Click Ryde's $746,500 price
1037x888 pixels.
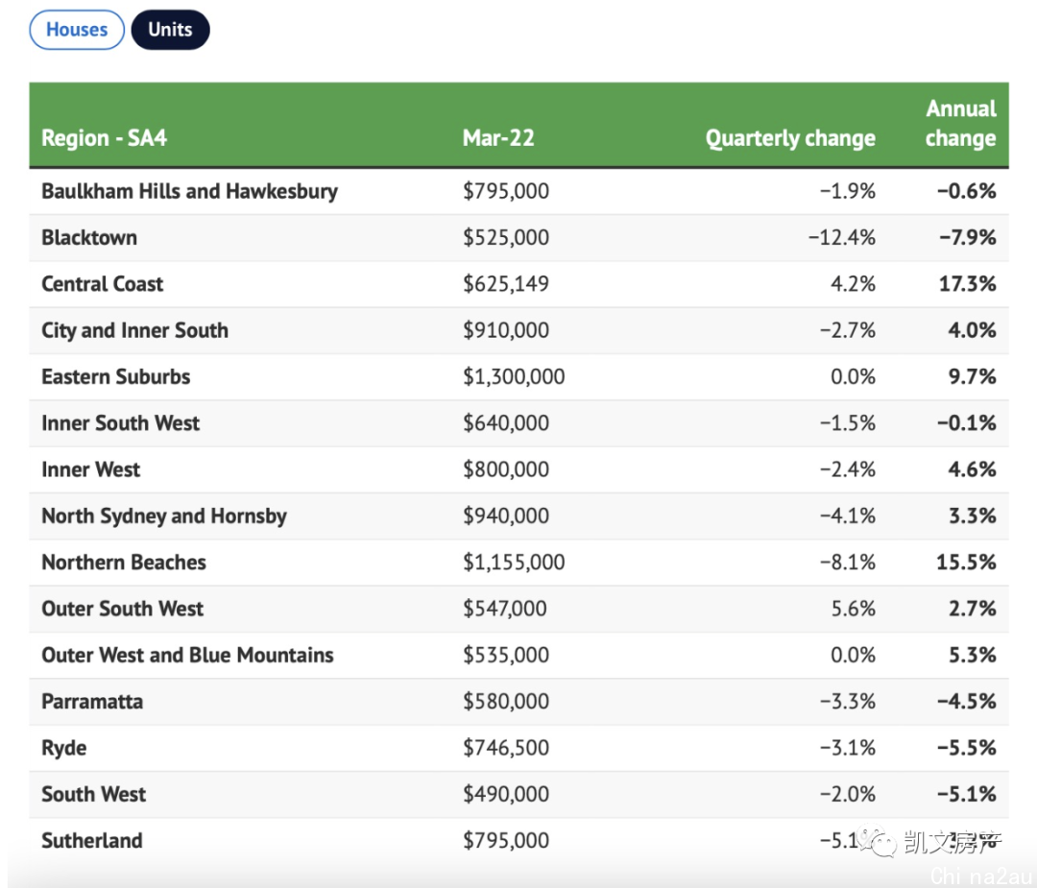tap(506, 747)
